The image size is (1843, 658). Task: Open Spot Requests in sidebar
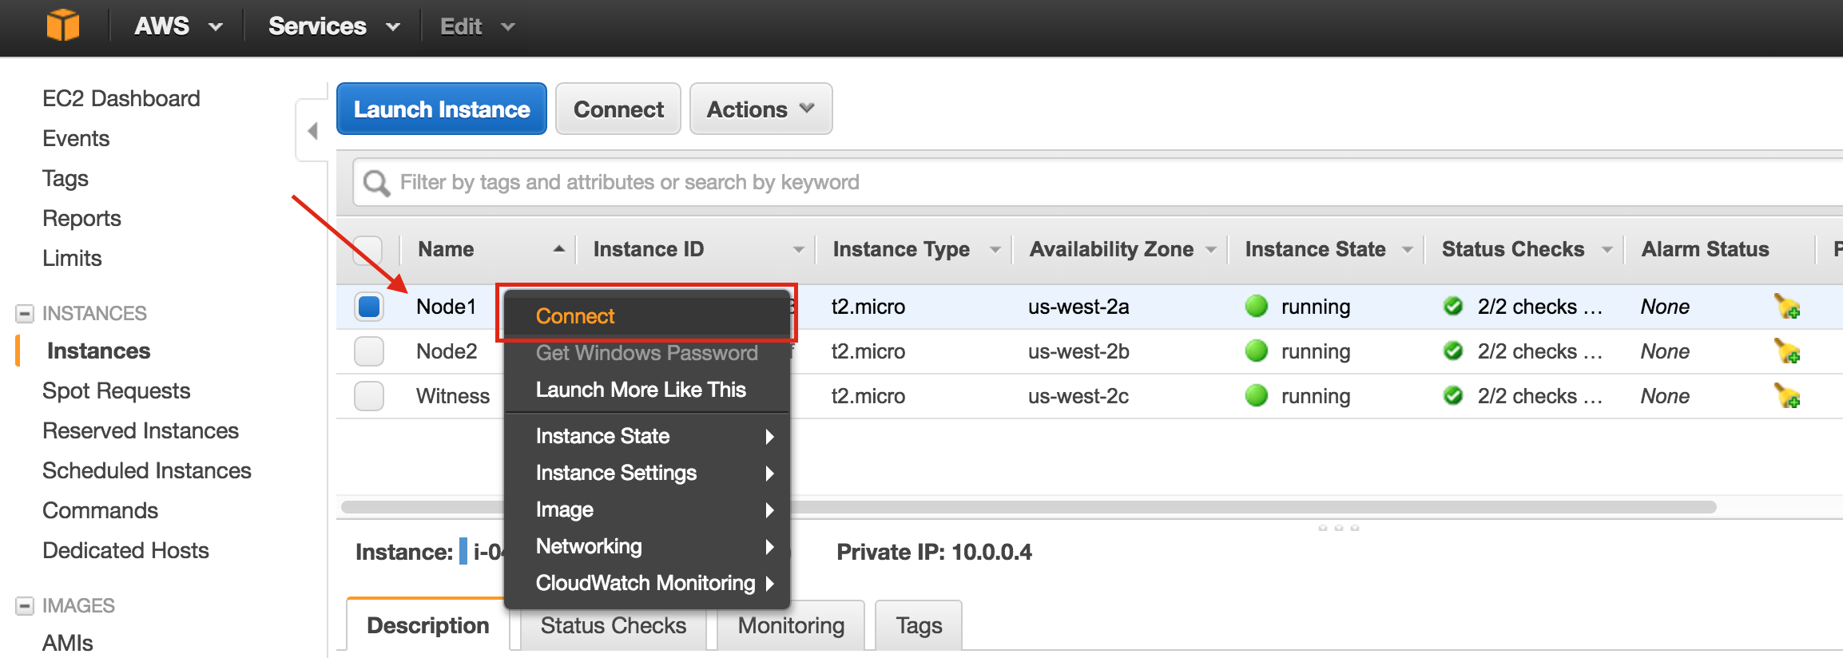116,390
